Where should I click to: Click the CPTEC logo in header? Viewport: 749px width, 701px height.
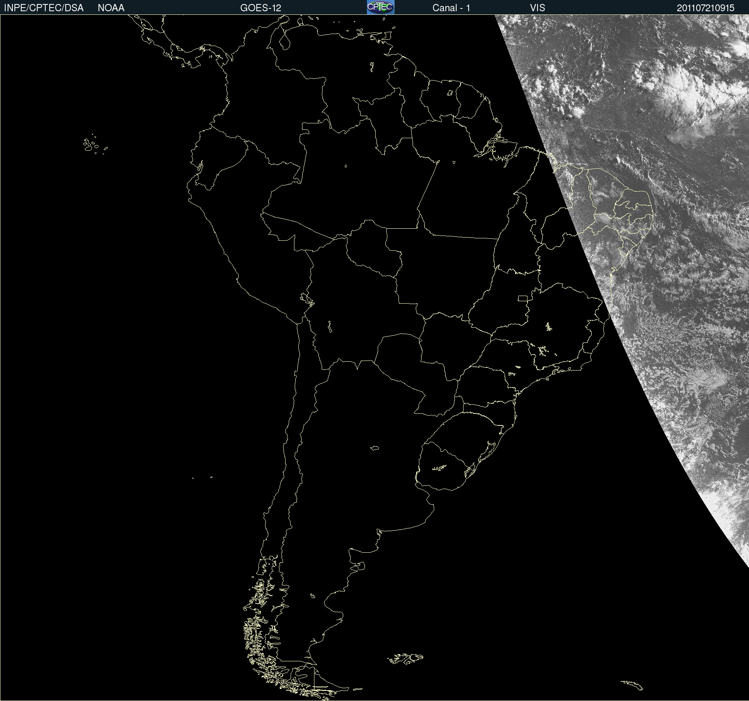click(x=381, y=7)
